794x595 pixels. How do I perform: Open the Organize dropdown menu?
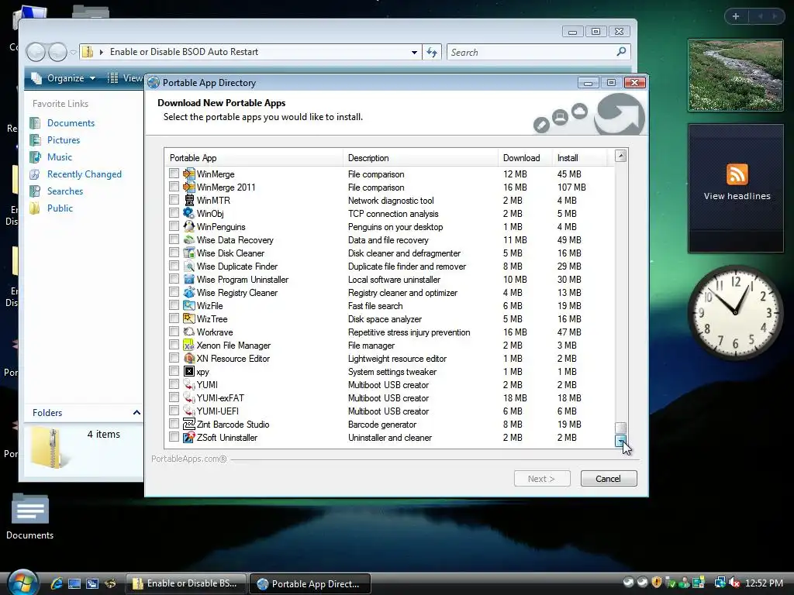64,78
